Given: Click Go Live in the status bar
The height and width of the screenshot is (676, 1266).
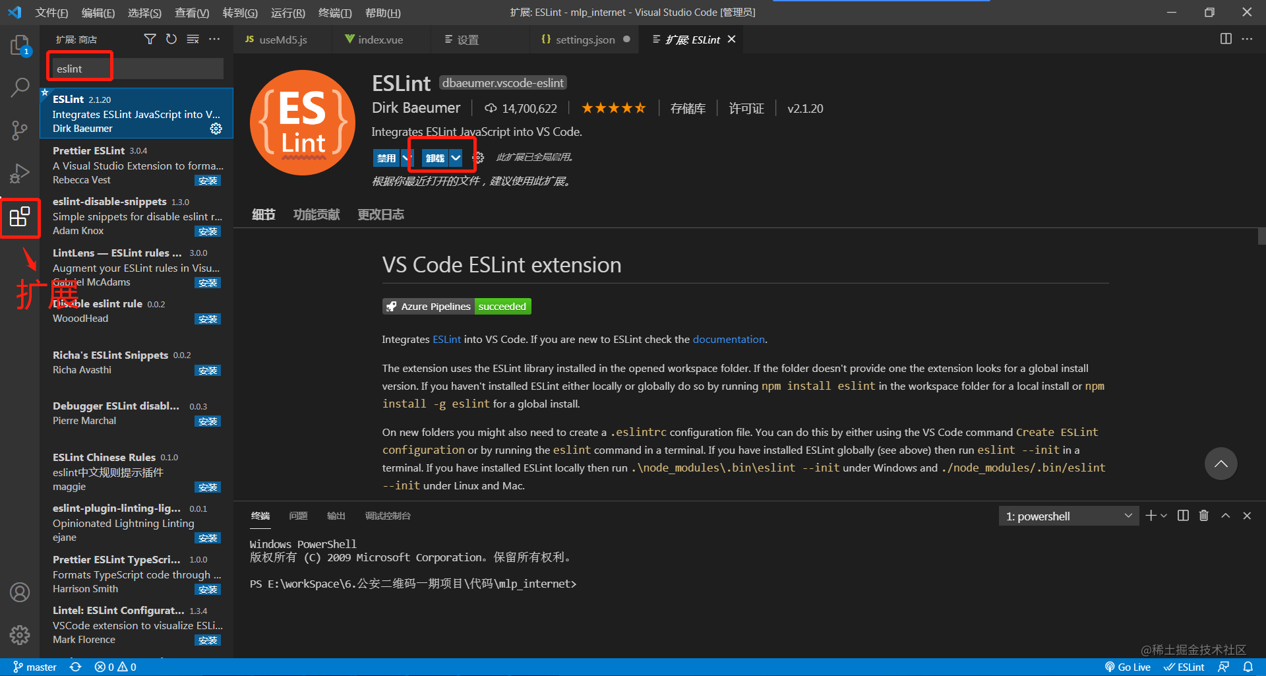Looking at the screenshot, I should [x=1128, y=667].
